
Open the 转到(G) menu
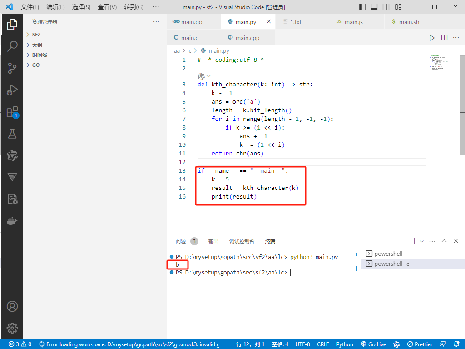tap(134, 7)
